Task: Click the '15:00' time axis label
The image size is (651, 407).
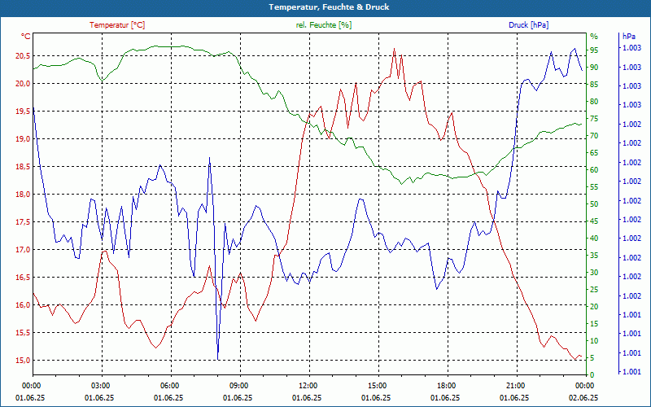Action: click(x=376, y=385)
